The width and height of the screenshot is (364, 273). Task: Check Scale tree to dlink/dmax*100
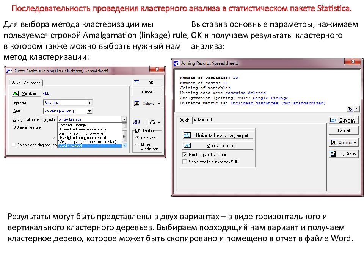tap(185, 162)
